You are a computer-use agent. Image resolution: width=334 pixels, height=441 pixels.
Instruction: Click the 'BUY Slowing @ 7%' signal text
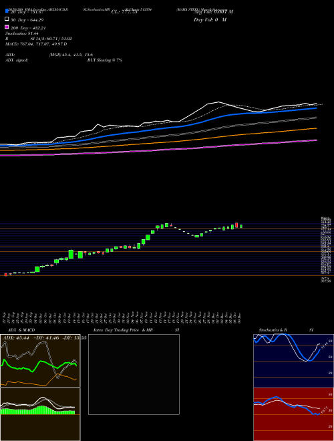tap(105, 60)
